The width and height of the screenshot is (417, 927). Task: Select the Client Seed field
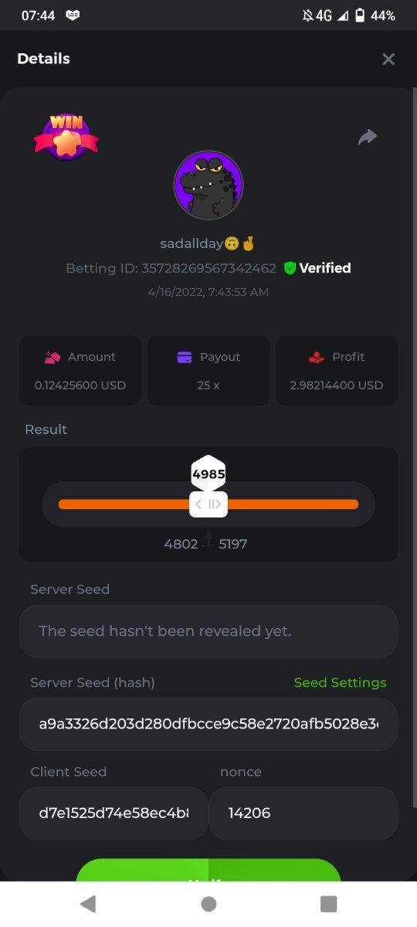tap(114, 813)
